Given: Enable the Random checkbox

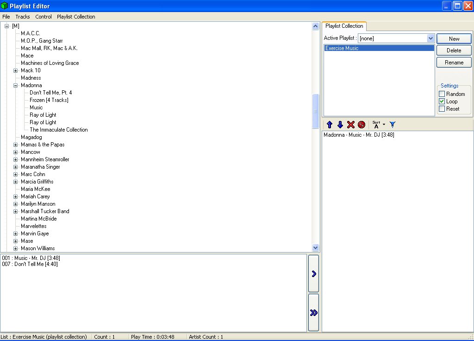Looking at the screenshot, I should point(442,94).
